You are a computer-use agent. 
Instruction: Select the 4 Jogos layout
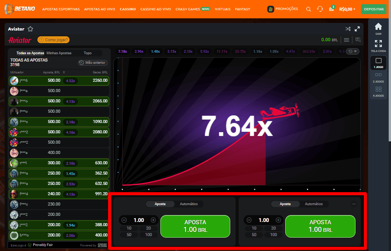point(378,92)
